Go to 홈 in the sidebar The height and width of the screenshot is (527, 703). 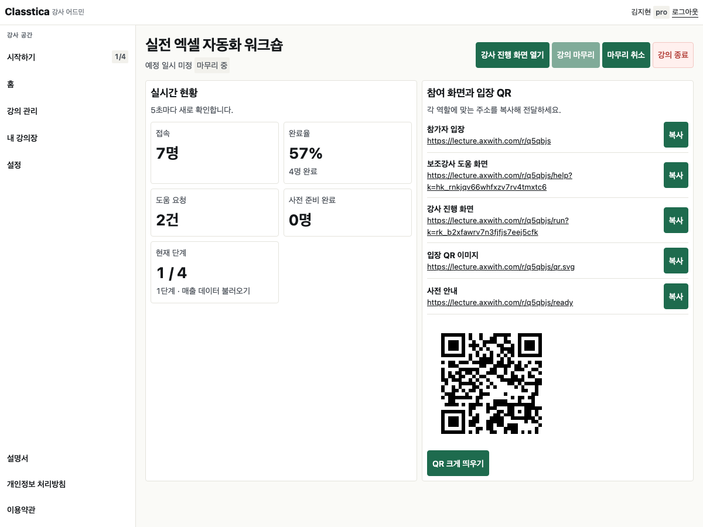point(67,84)
